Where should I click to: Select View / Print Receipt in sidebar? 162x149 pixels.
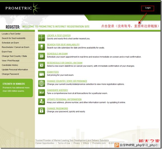click(10, 61)
